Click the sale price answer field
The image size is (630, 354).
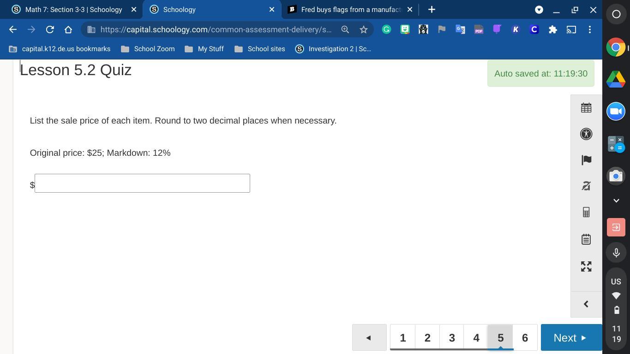pos(142,183)
